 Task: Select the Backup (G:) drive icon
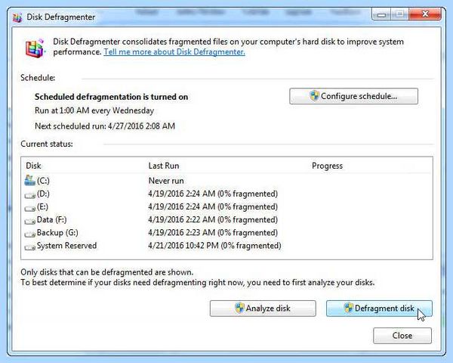tap(29, 234)
